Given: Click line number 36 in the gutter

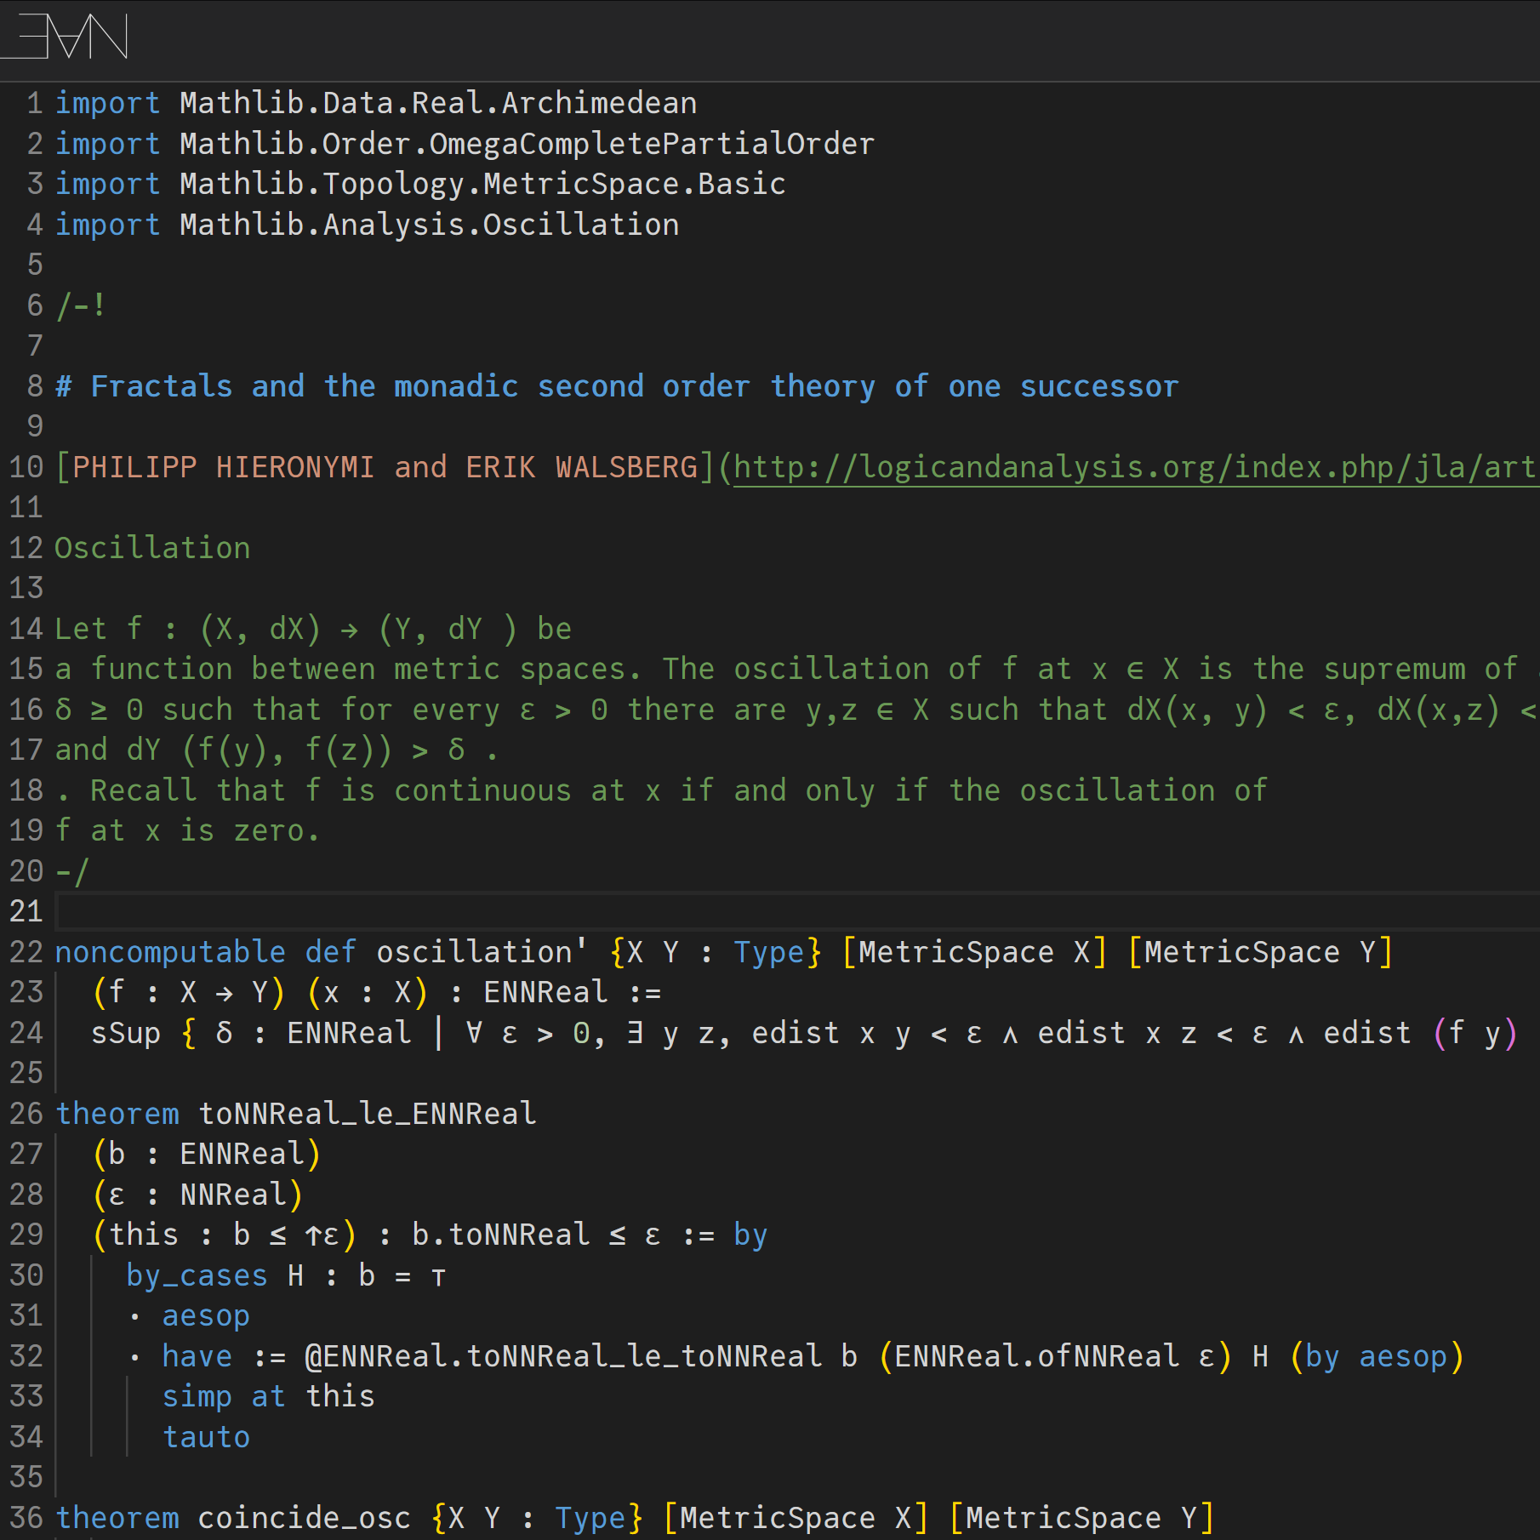Looking at the screenshot, I should coord(26,1517).
